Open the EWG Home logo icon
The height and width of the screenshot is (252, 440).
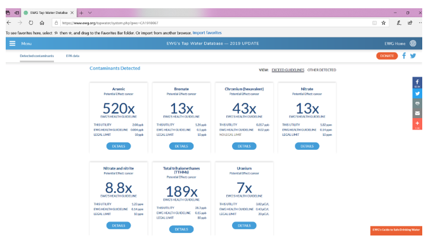point(413,43)
